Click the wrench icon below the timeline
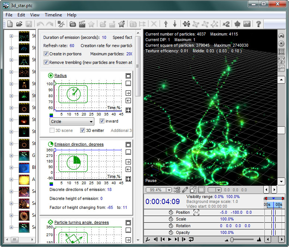Screen dimensions: 289x247 (148, 240)
